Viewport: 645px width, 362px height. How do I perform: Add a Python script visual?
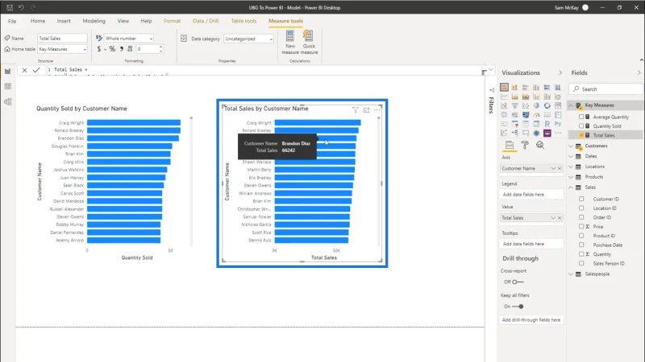[558, 124]
